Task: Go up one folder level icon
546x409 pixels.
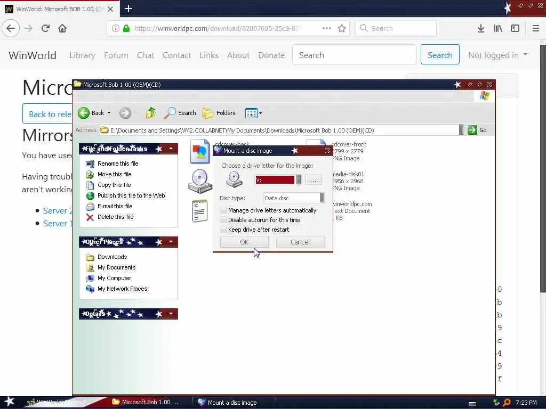Action: (151, 113)
